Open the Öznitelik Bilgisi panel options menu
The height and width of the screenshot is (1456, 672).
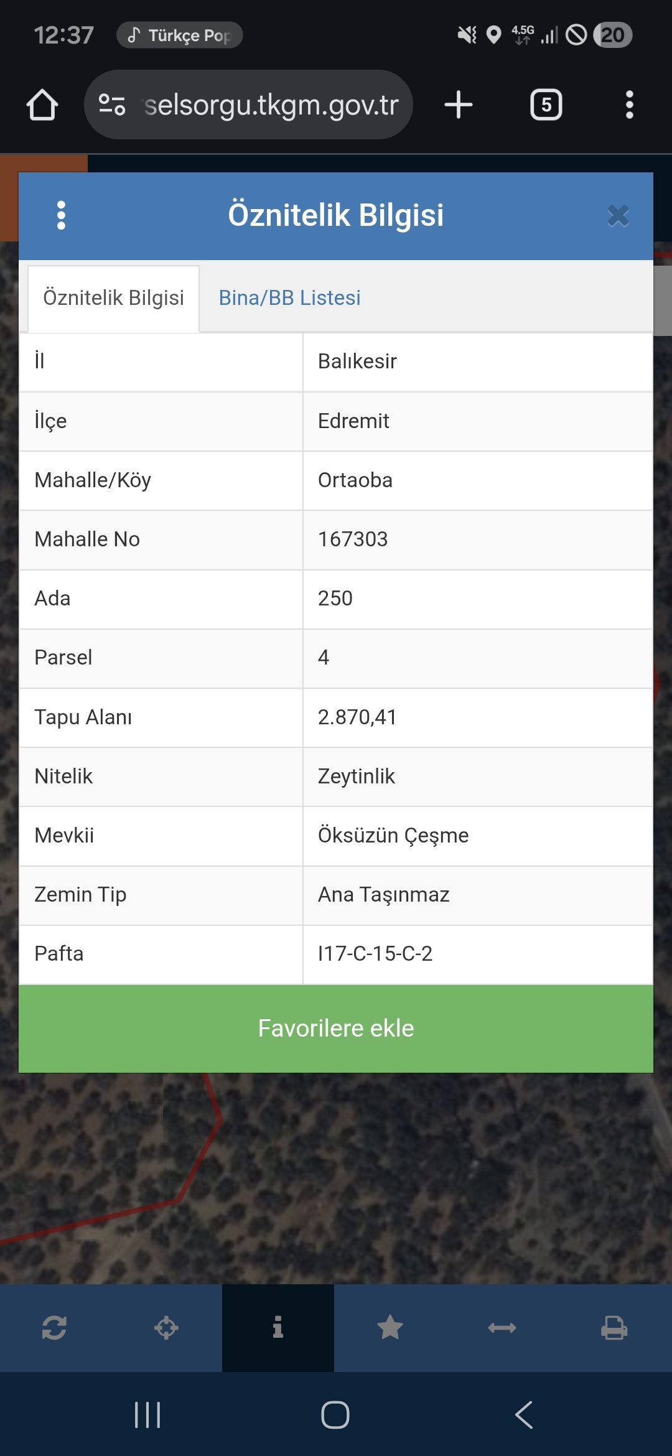point(61,215)
